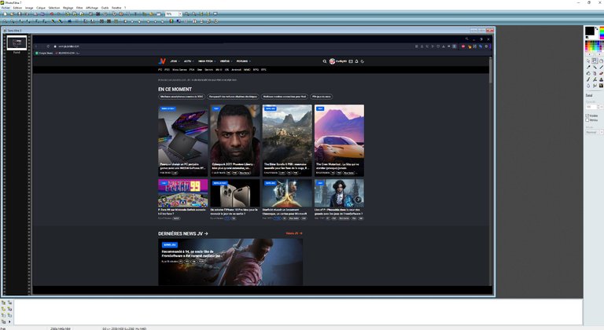Select the Fill bucket tool
Screen dimensions: 604x330
pos(588,73)
